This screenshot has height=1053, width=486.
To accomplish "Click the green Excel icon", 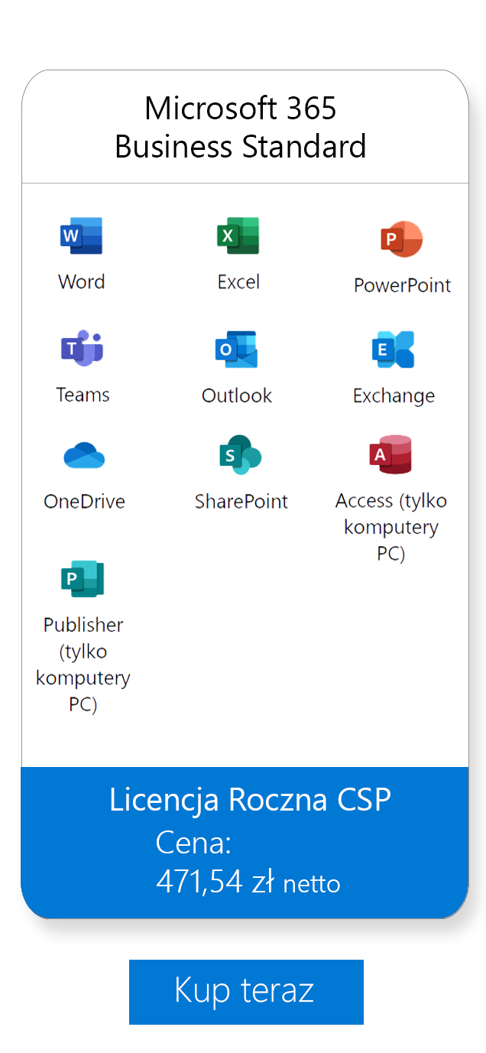I will point(238,236).
